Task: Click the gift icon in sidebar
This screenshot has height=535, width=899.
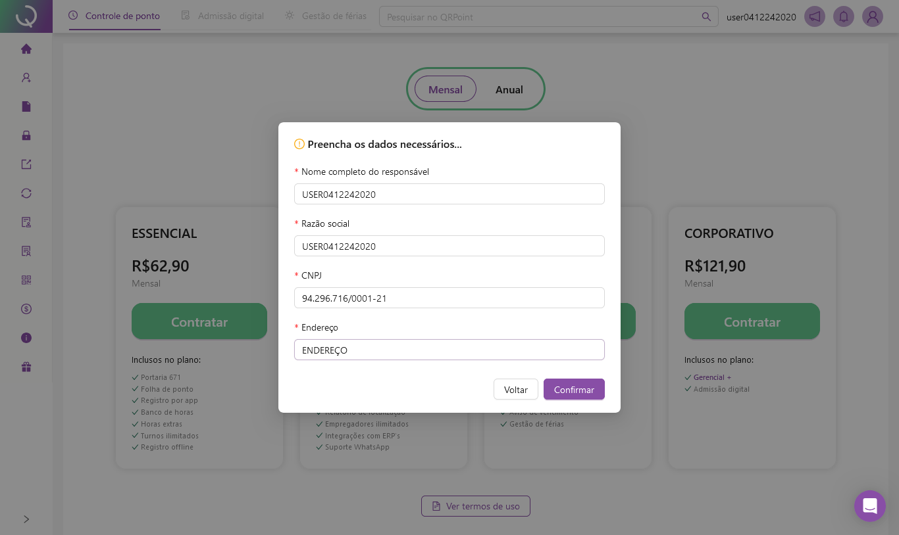Action: click(x=26, y=367)
